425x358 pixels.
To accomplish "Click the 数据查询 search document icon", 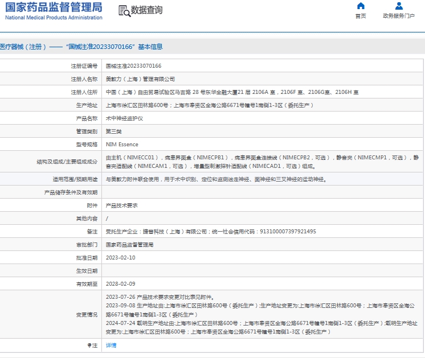I will (x=124, y=11).
